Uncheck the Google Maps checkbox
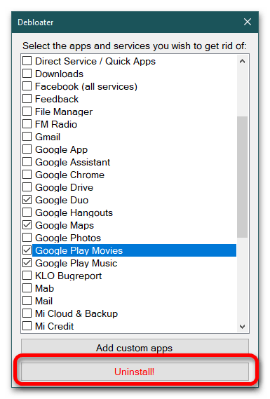270x399 pixels. click(27, 225)
